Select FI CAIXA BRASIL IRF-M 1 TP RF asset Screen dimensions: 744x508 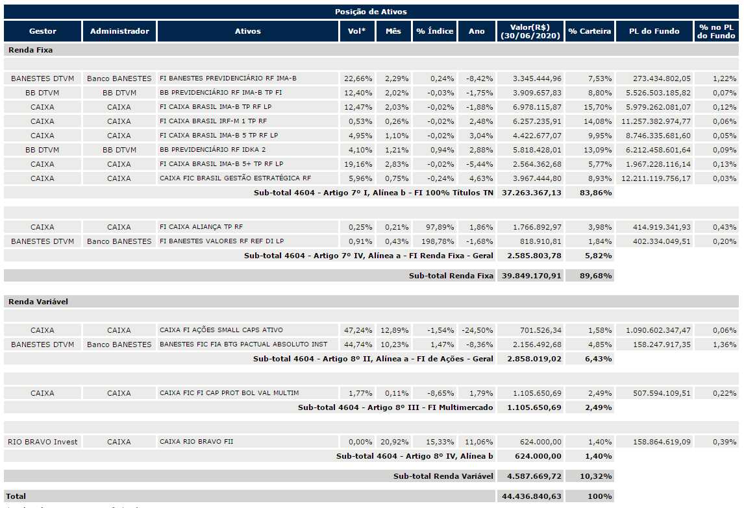coord(213,121)
